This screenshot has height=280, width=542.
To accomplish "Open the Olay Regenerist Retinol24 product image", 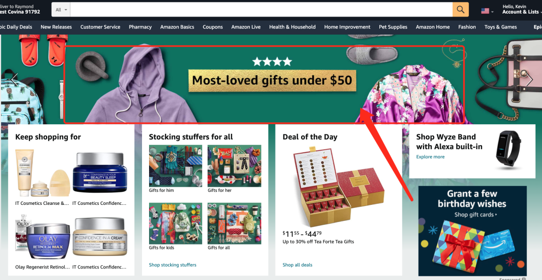I will (43, 237).
